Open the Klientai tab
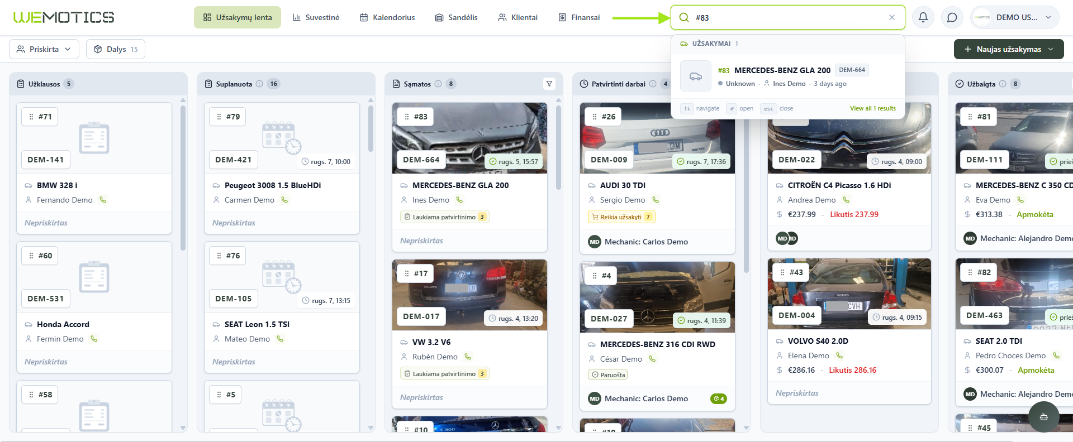The height and width of the screenshot is (442, 1073). (517, 17)
